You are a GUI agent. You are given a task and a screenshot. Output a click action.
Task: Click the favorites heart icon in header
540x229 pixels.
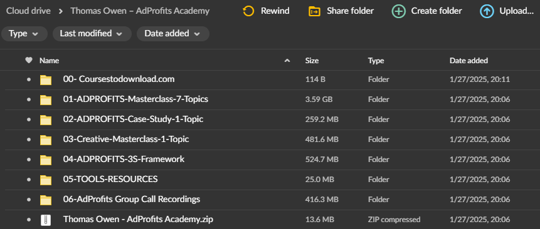click(x=29, y=61)
